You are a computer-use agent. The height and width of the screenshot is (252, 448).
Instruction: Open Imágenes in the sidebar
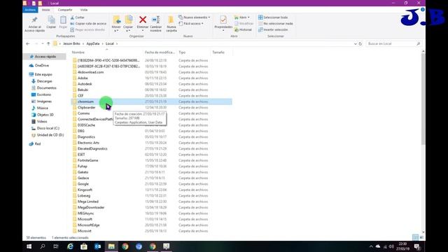tap(44, 101)
